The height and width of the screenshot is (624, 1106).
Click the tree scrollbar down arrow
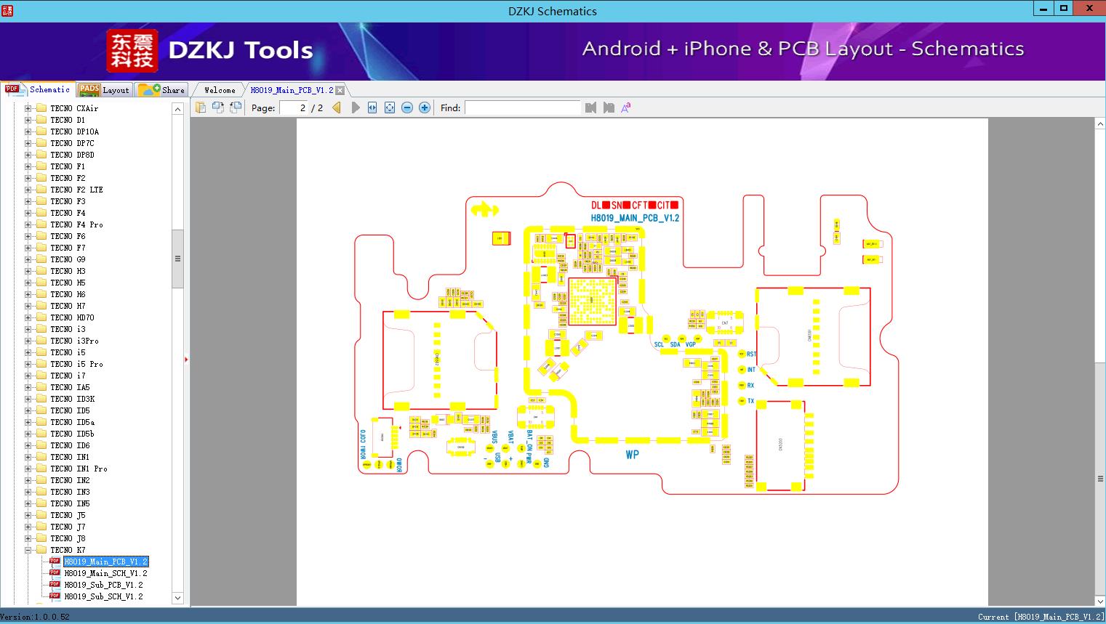tap(177, 598)
